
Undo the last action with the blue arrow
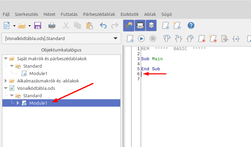103,26
